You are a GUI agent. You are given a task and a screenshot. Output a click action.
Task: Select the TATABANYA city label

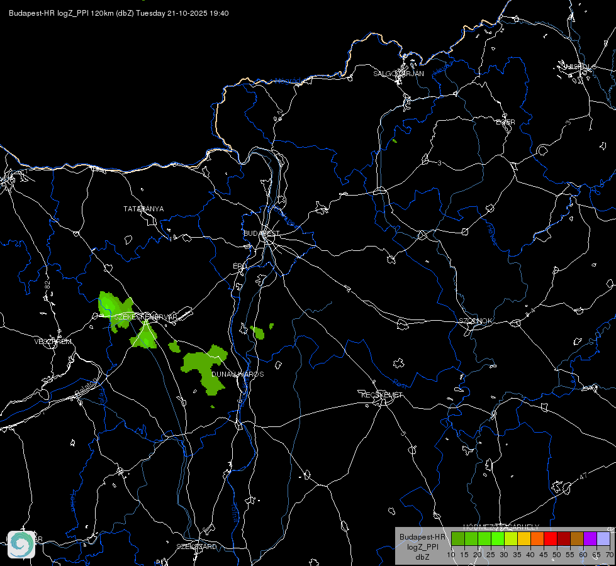click(143, 209)
